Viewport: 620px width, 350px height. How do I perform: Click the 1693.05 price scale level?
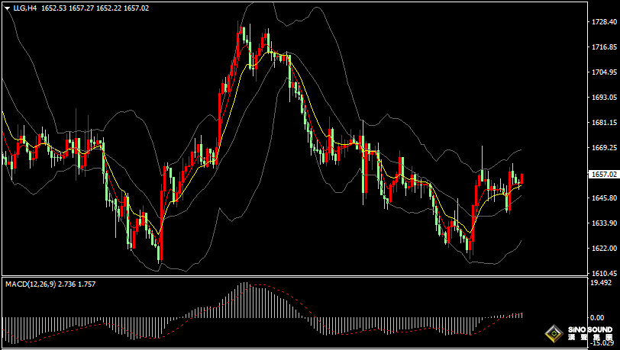tap(603, 98)
